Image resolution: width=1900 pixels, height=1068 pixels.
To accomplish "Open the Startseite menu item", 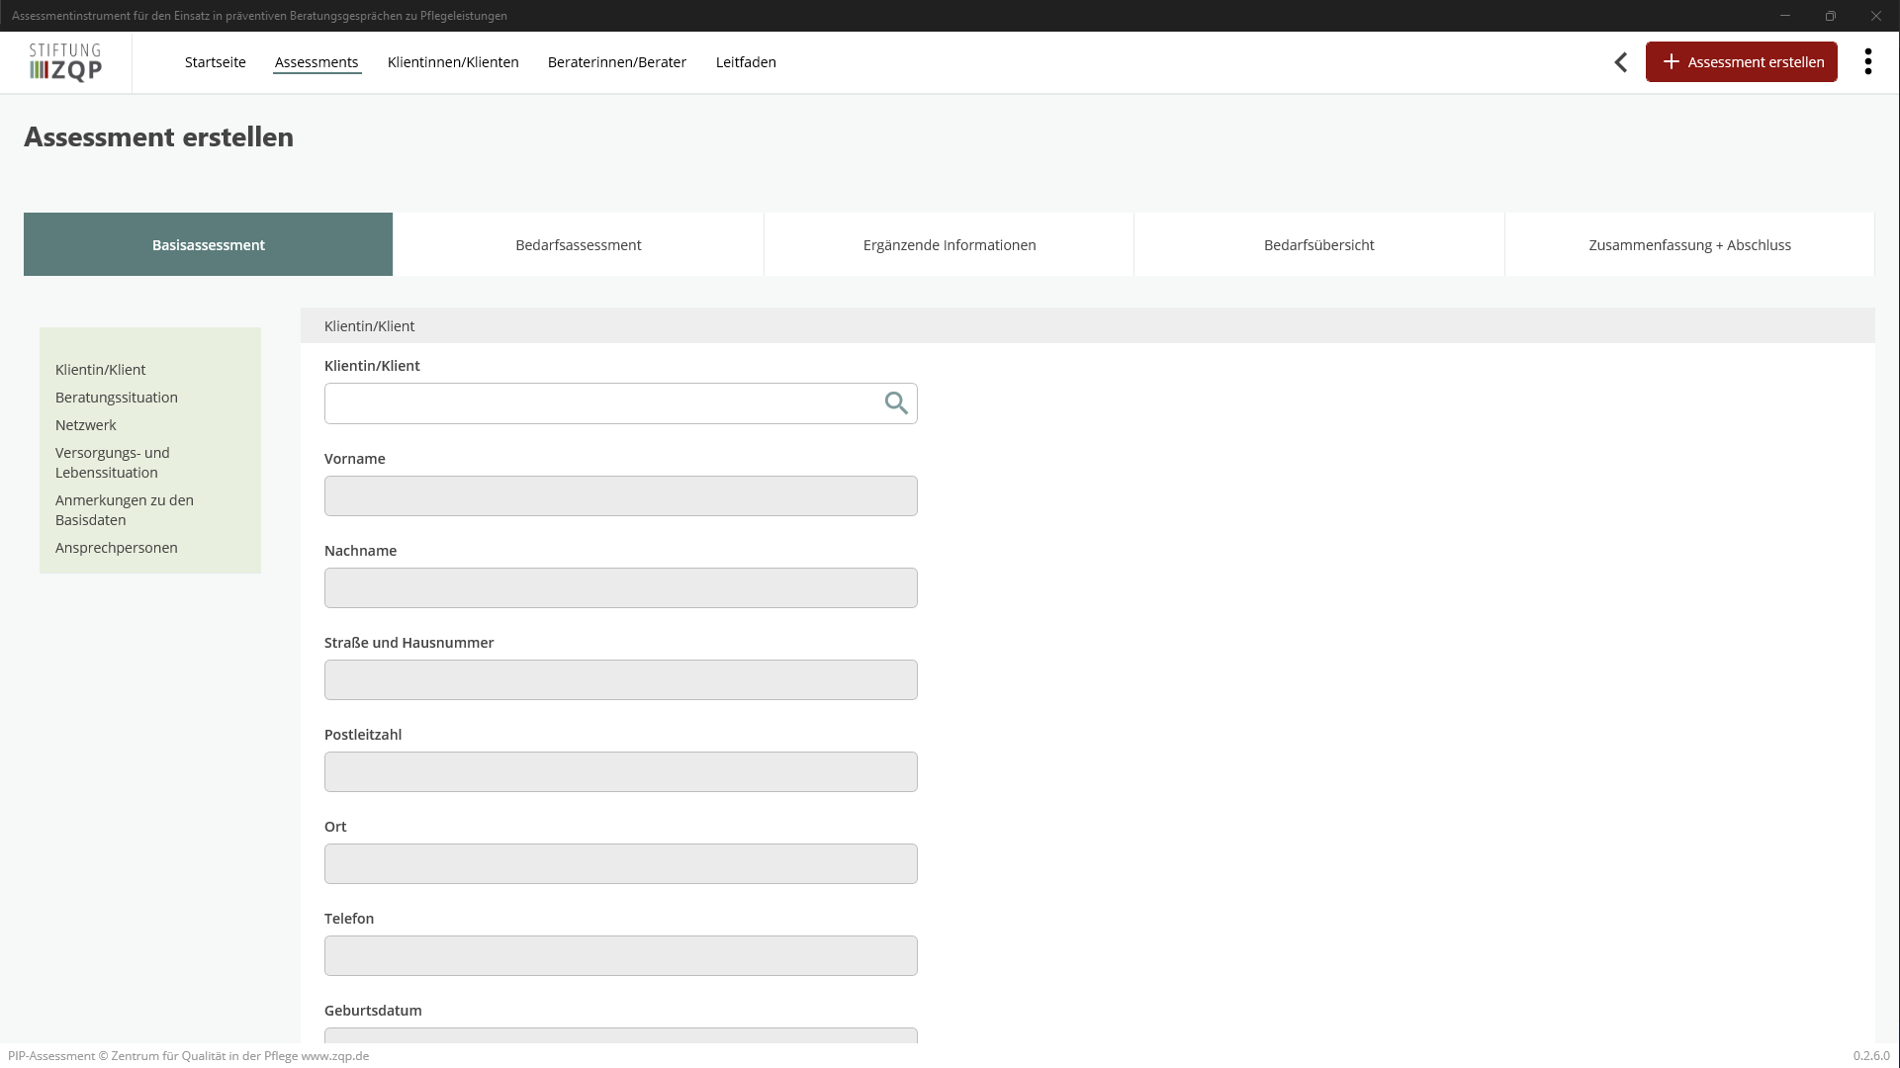I will pyautogui.click(x=215, y=62).
